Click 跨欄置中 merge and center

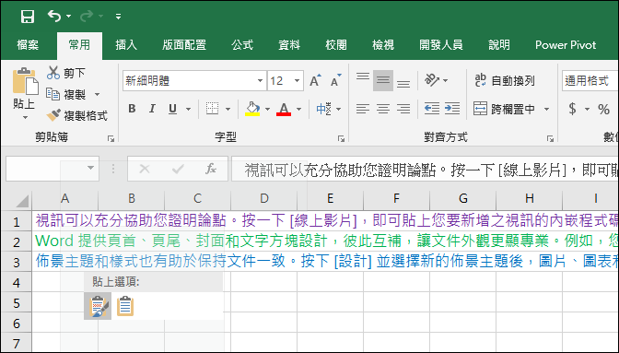(x=504, y=109)
